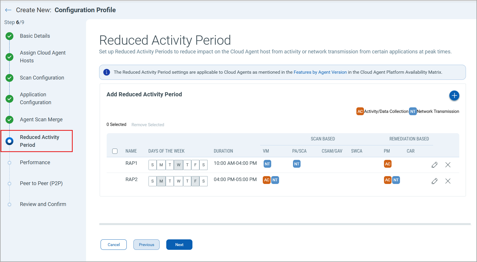Go to the Review and Confirm step
The image size is (477, 262).
click(43, 204)
